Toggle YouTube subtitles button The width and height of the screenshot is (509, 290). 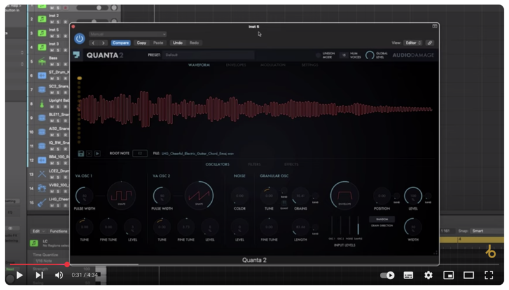408,275
